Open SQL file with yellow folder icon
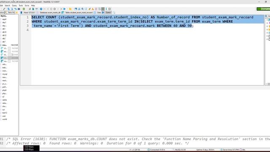 click(70, 9)
